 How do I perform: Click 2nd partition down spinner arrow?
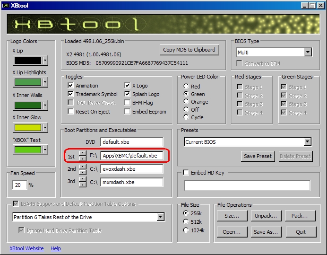tap(83, 172)
